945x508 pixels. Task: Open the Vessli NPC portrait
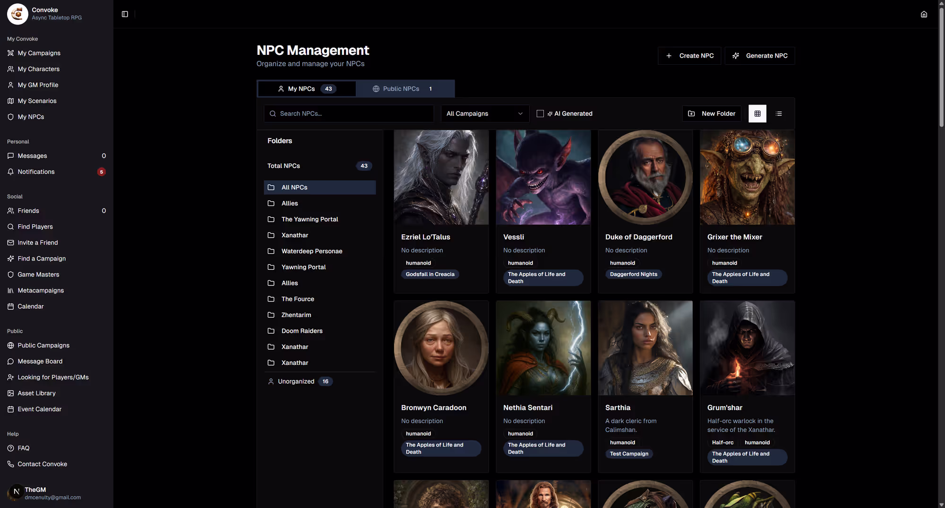(543, 178)
